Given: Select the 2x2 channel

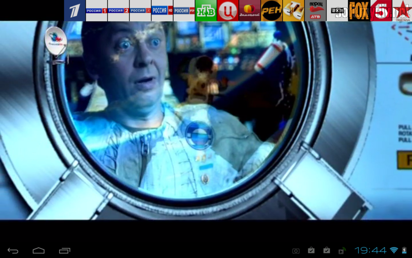Looking at the screenshot, I should coord(337,11).
